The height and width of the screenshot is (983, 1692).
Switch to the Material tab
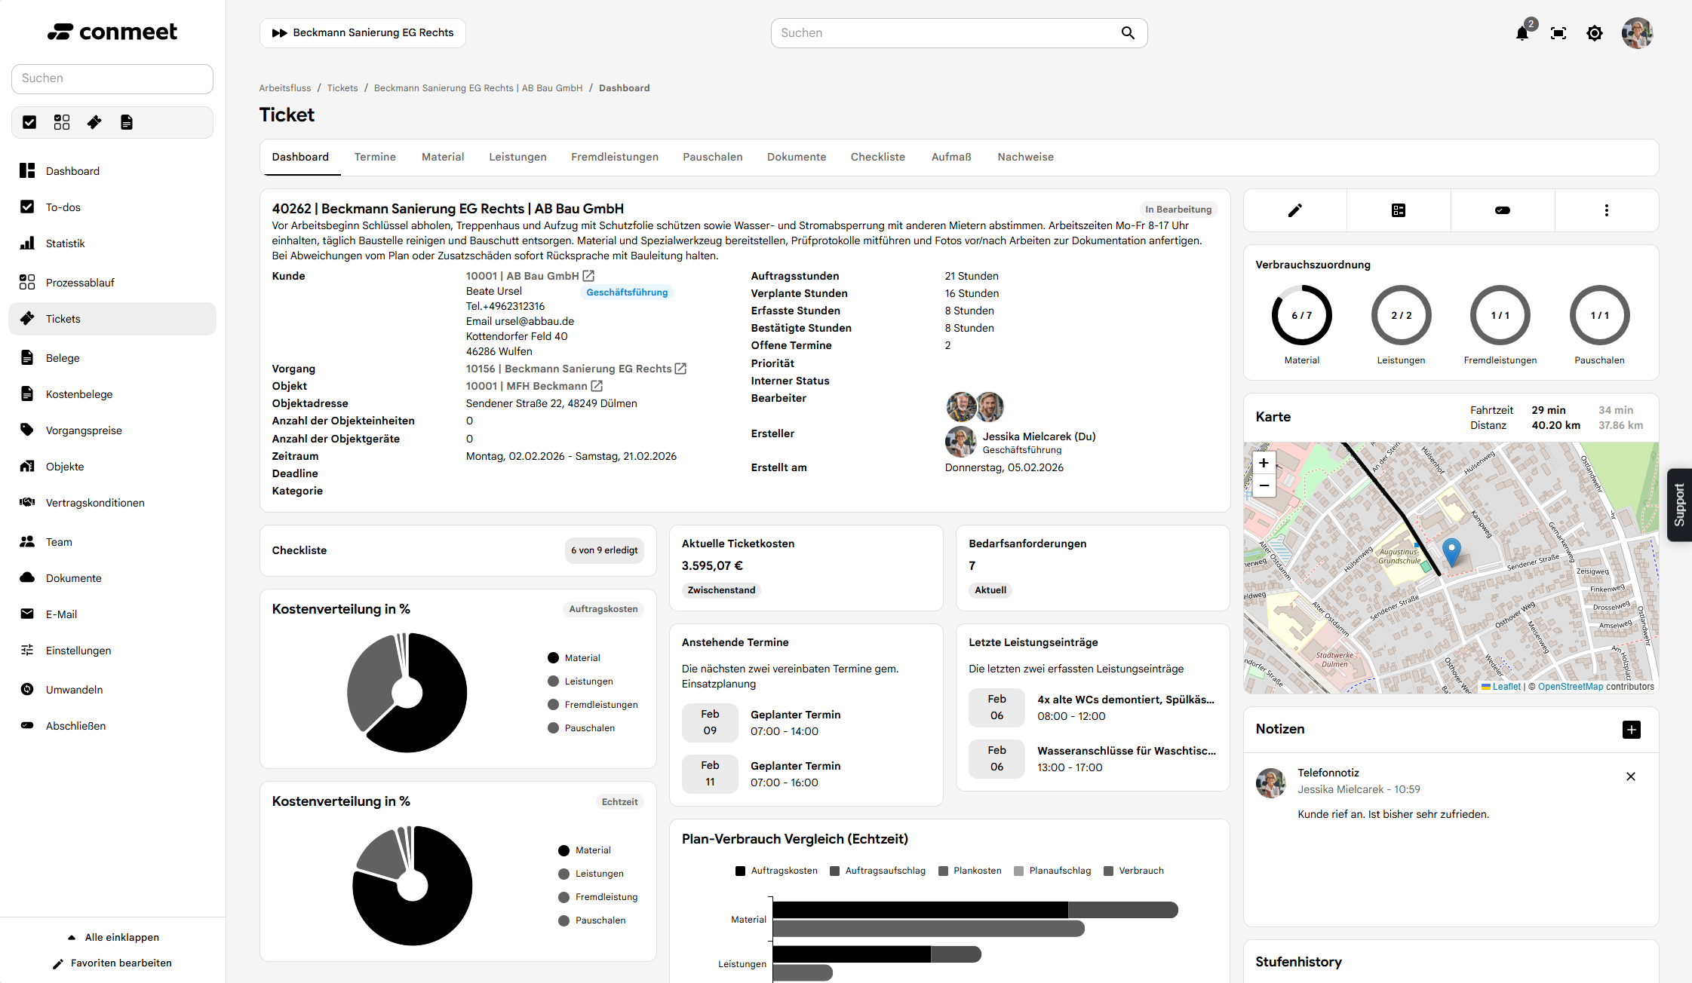[443, 157]
